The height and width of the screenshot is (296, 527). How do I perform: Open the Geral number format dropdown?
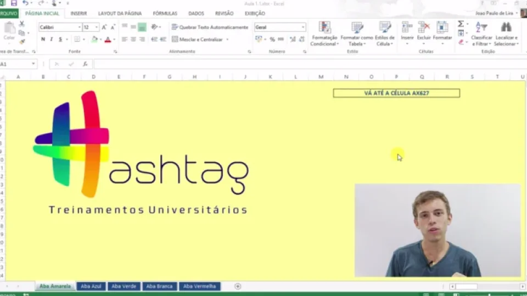(303, 27)
